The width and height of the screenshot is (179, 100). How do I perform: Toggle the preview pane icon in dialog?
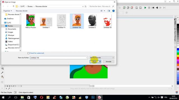pyautogui.click(x=109, y=11)
